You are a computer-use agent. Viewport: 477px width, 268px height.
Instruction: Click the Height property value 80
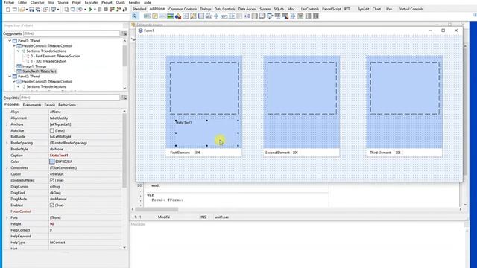[51, 224]
